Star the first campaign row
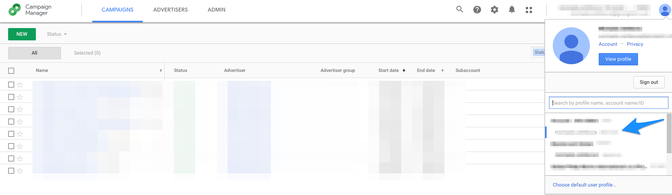The width and height of the screenshot is (672, 195). pos(20,85)
